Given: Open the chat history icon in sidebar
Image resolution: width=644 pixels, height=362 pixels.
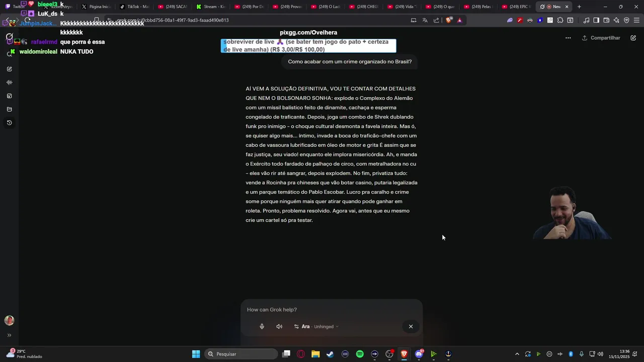Looking at the screenshot, I should coord(9,123).
